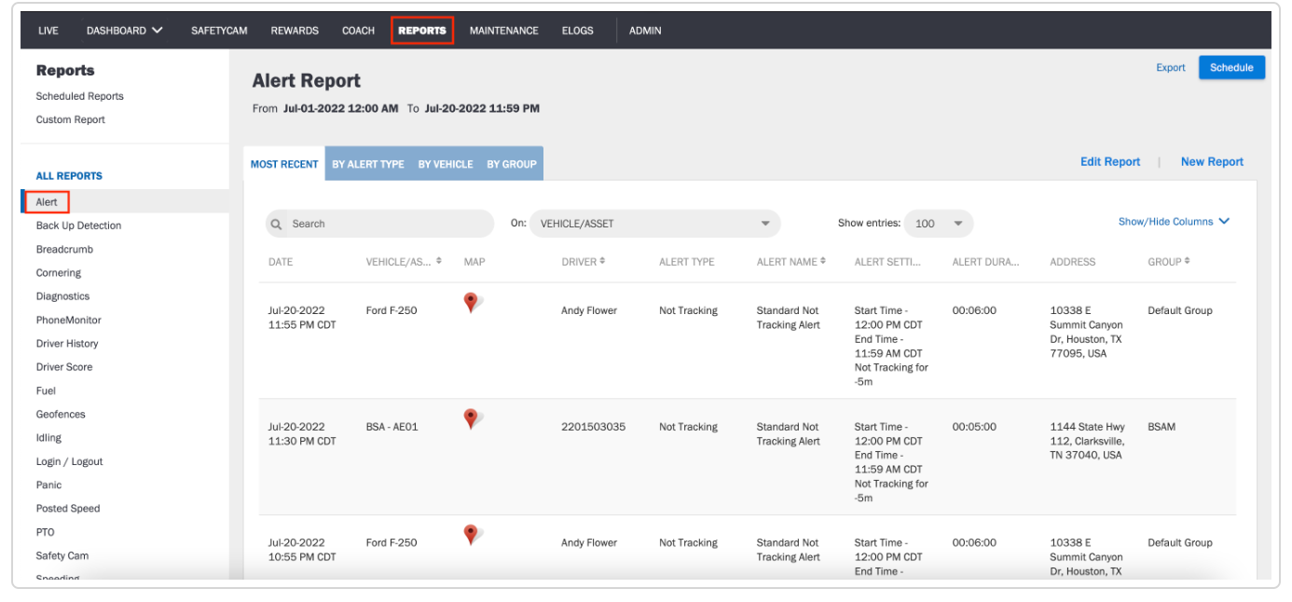Viewport: 1292px width, 602px height.
Task: Open Geofences report
Action: [61, 415]
